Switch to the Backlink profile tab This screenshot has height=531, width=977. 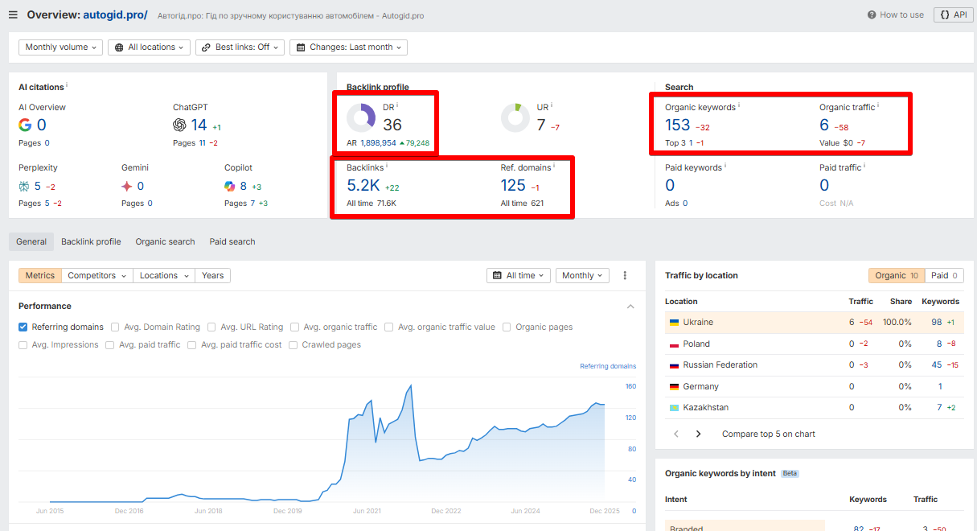(x=91, y=241)
